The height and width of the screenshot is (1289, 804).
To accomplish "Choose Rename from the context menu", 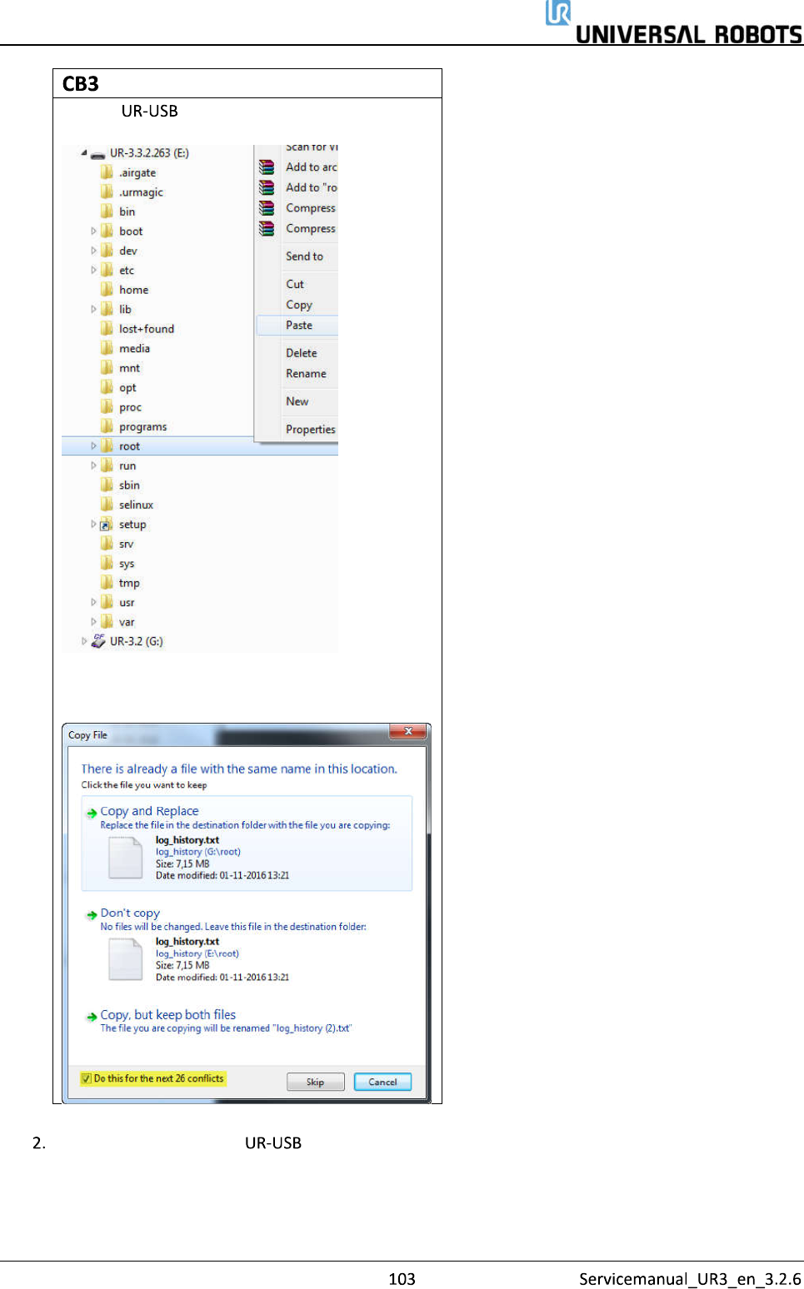I will pos(297,374).
